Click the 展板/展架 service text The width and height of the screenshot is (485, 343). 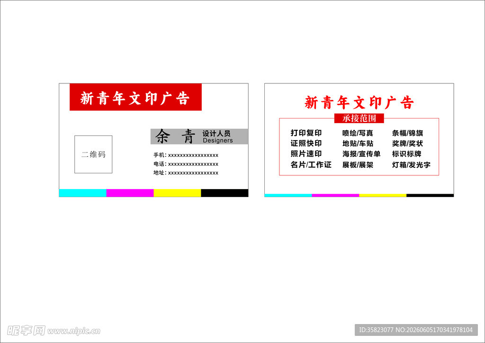click(358, 164)
